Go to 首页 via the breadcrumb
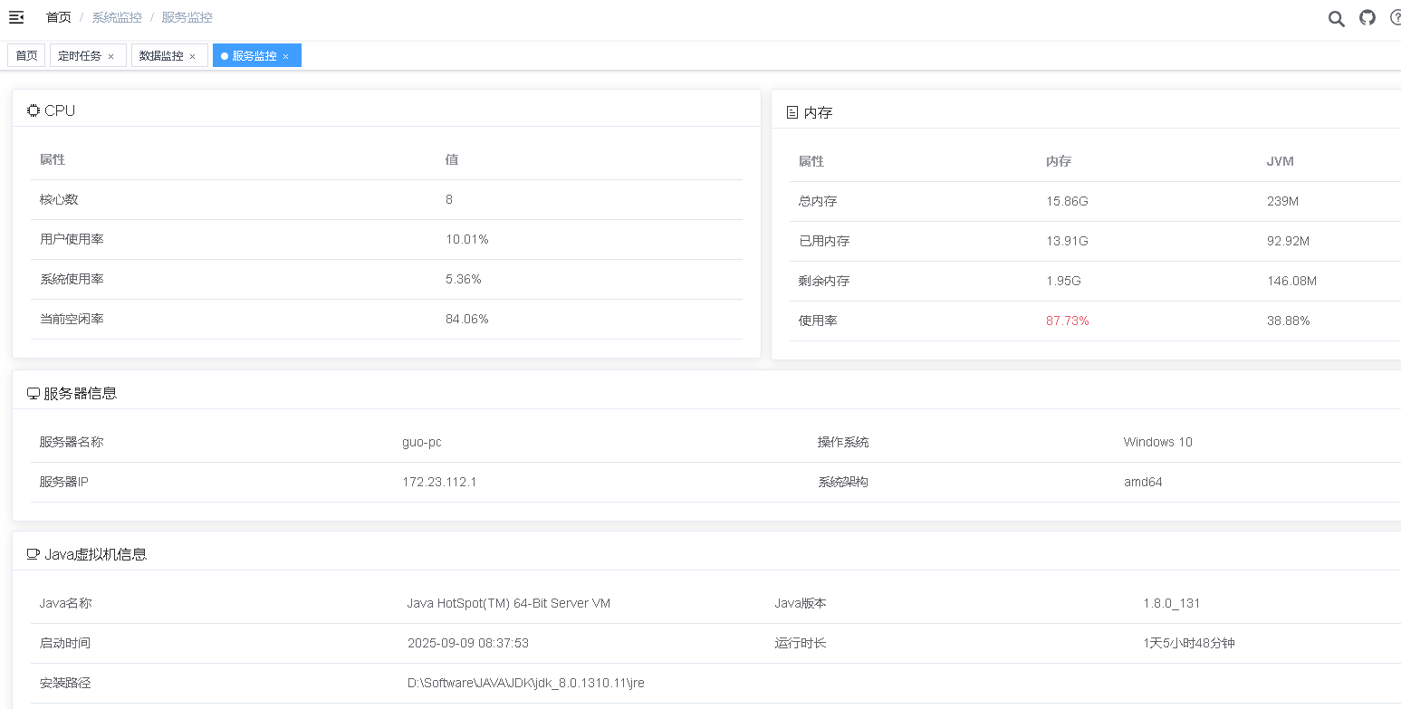 click(x=59, y=17)
